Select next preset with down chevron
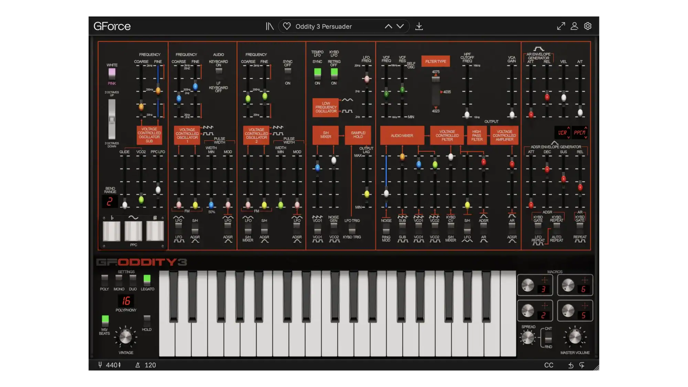This screenshot has width=688, height=387. point(400,26)
